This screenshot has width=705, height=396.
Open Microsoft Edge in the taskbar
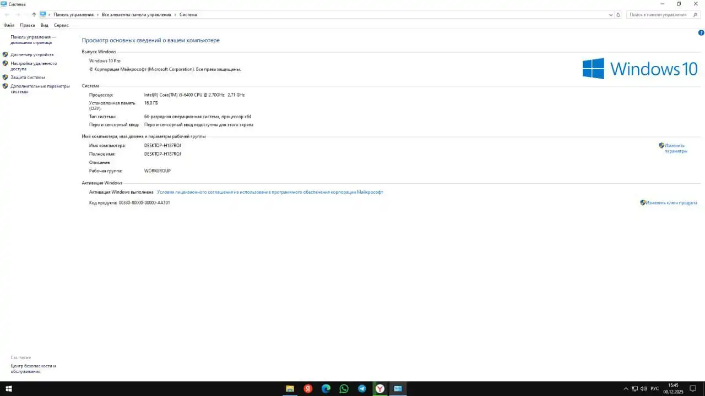pos(326,389)
